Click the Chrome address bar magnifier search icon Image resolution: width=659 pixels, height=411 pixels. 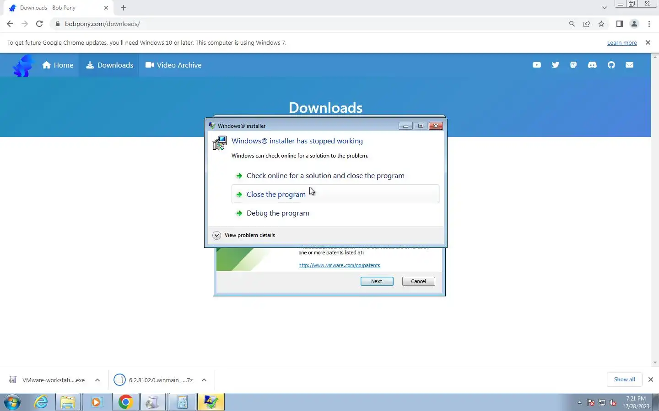coord(572,24)
